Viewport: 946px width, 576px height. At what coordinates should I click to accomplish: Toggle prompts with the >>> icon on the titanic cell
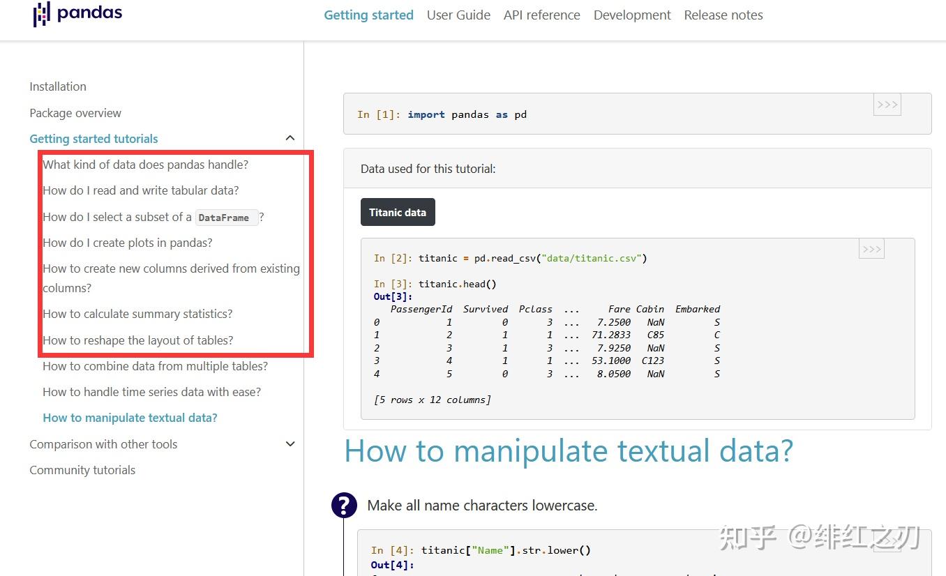pos(871,248)
